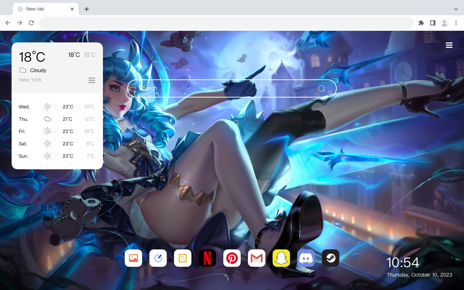Open the Gmail shortcut
This screenshot has height=290, width=464.
(x=257, y=258)
